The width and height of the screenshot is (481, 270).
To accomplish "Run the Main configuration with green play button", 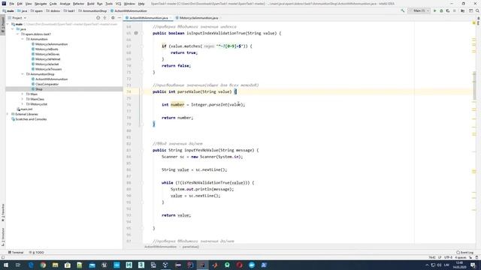I will (434, 10).
